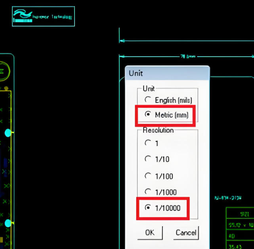Choose resolution 1/10
Image resolution: width=254 pixels, height=249 pixels.
point(157,159)
